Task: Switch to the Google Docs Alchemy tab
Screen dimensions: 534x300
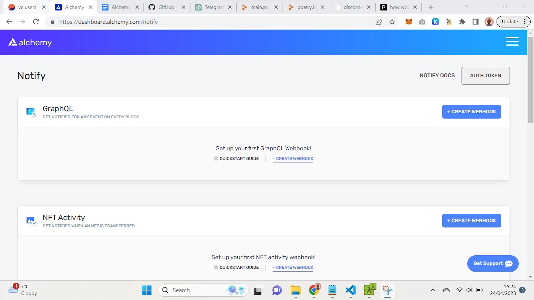Action: click(120, 7)
